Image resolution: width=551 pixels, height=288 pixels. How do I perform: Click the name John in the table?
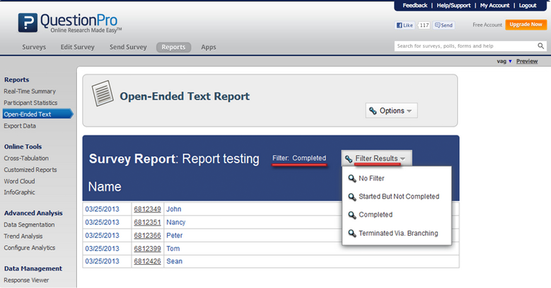tap(173, 209)
